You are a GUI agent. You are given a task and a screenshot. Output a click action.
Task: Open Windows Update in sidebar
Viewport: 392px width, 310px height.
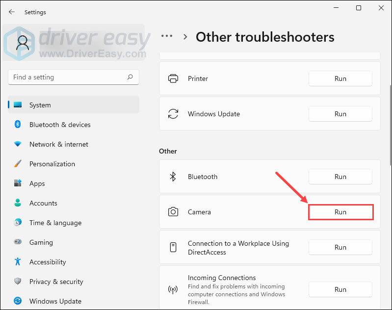click(x=55, y=301)
